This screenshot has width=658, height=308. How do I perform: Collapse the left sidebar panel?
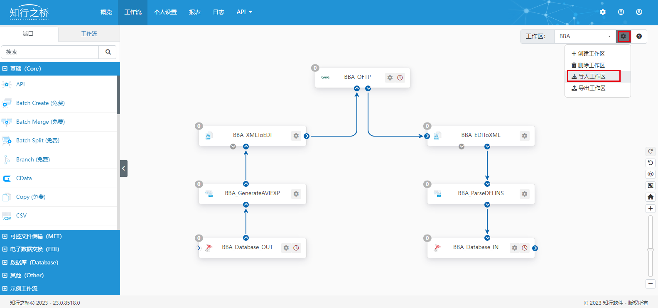tap(123, 169)
